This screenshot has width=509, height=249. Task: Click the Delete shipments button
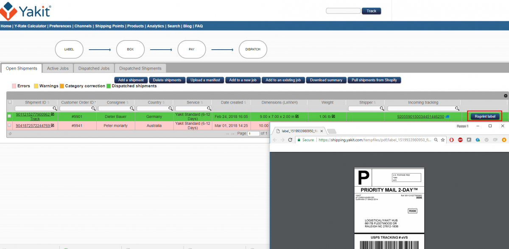point(167,80)
